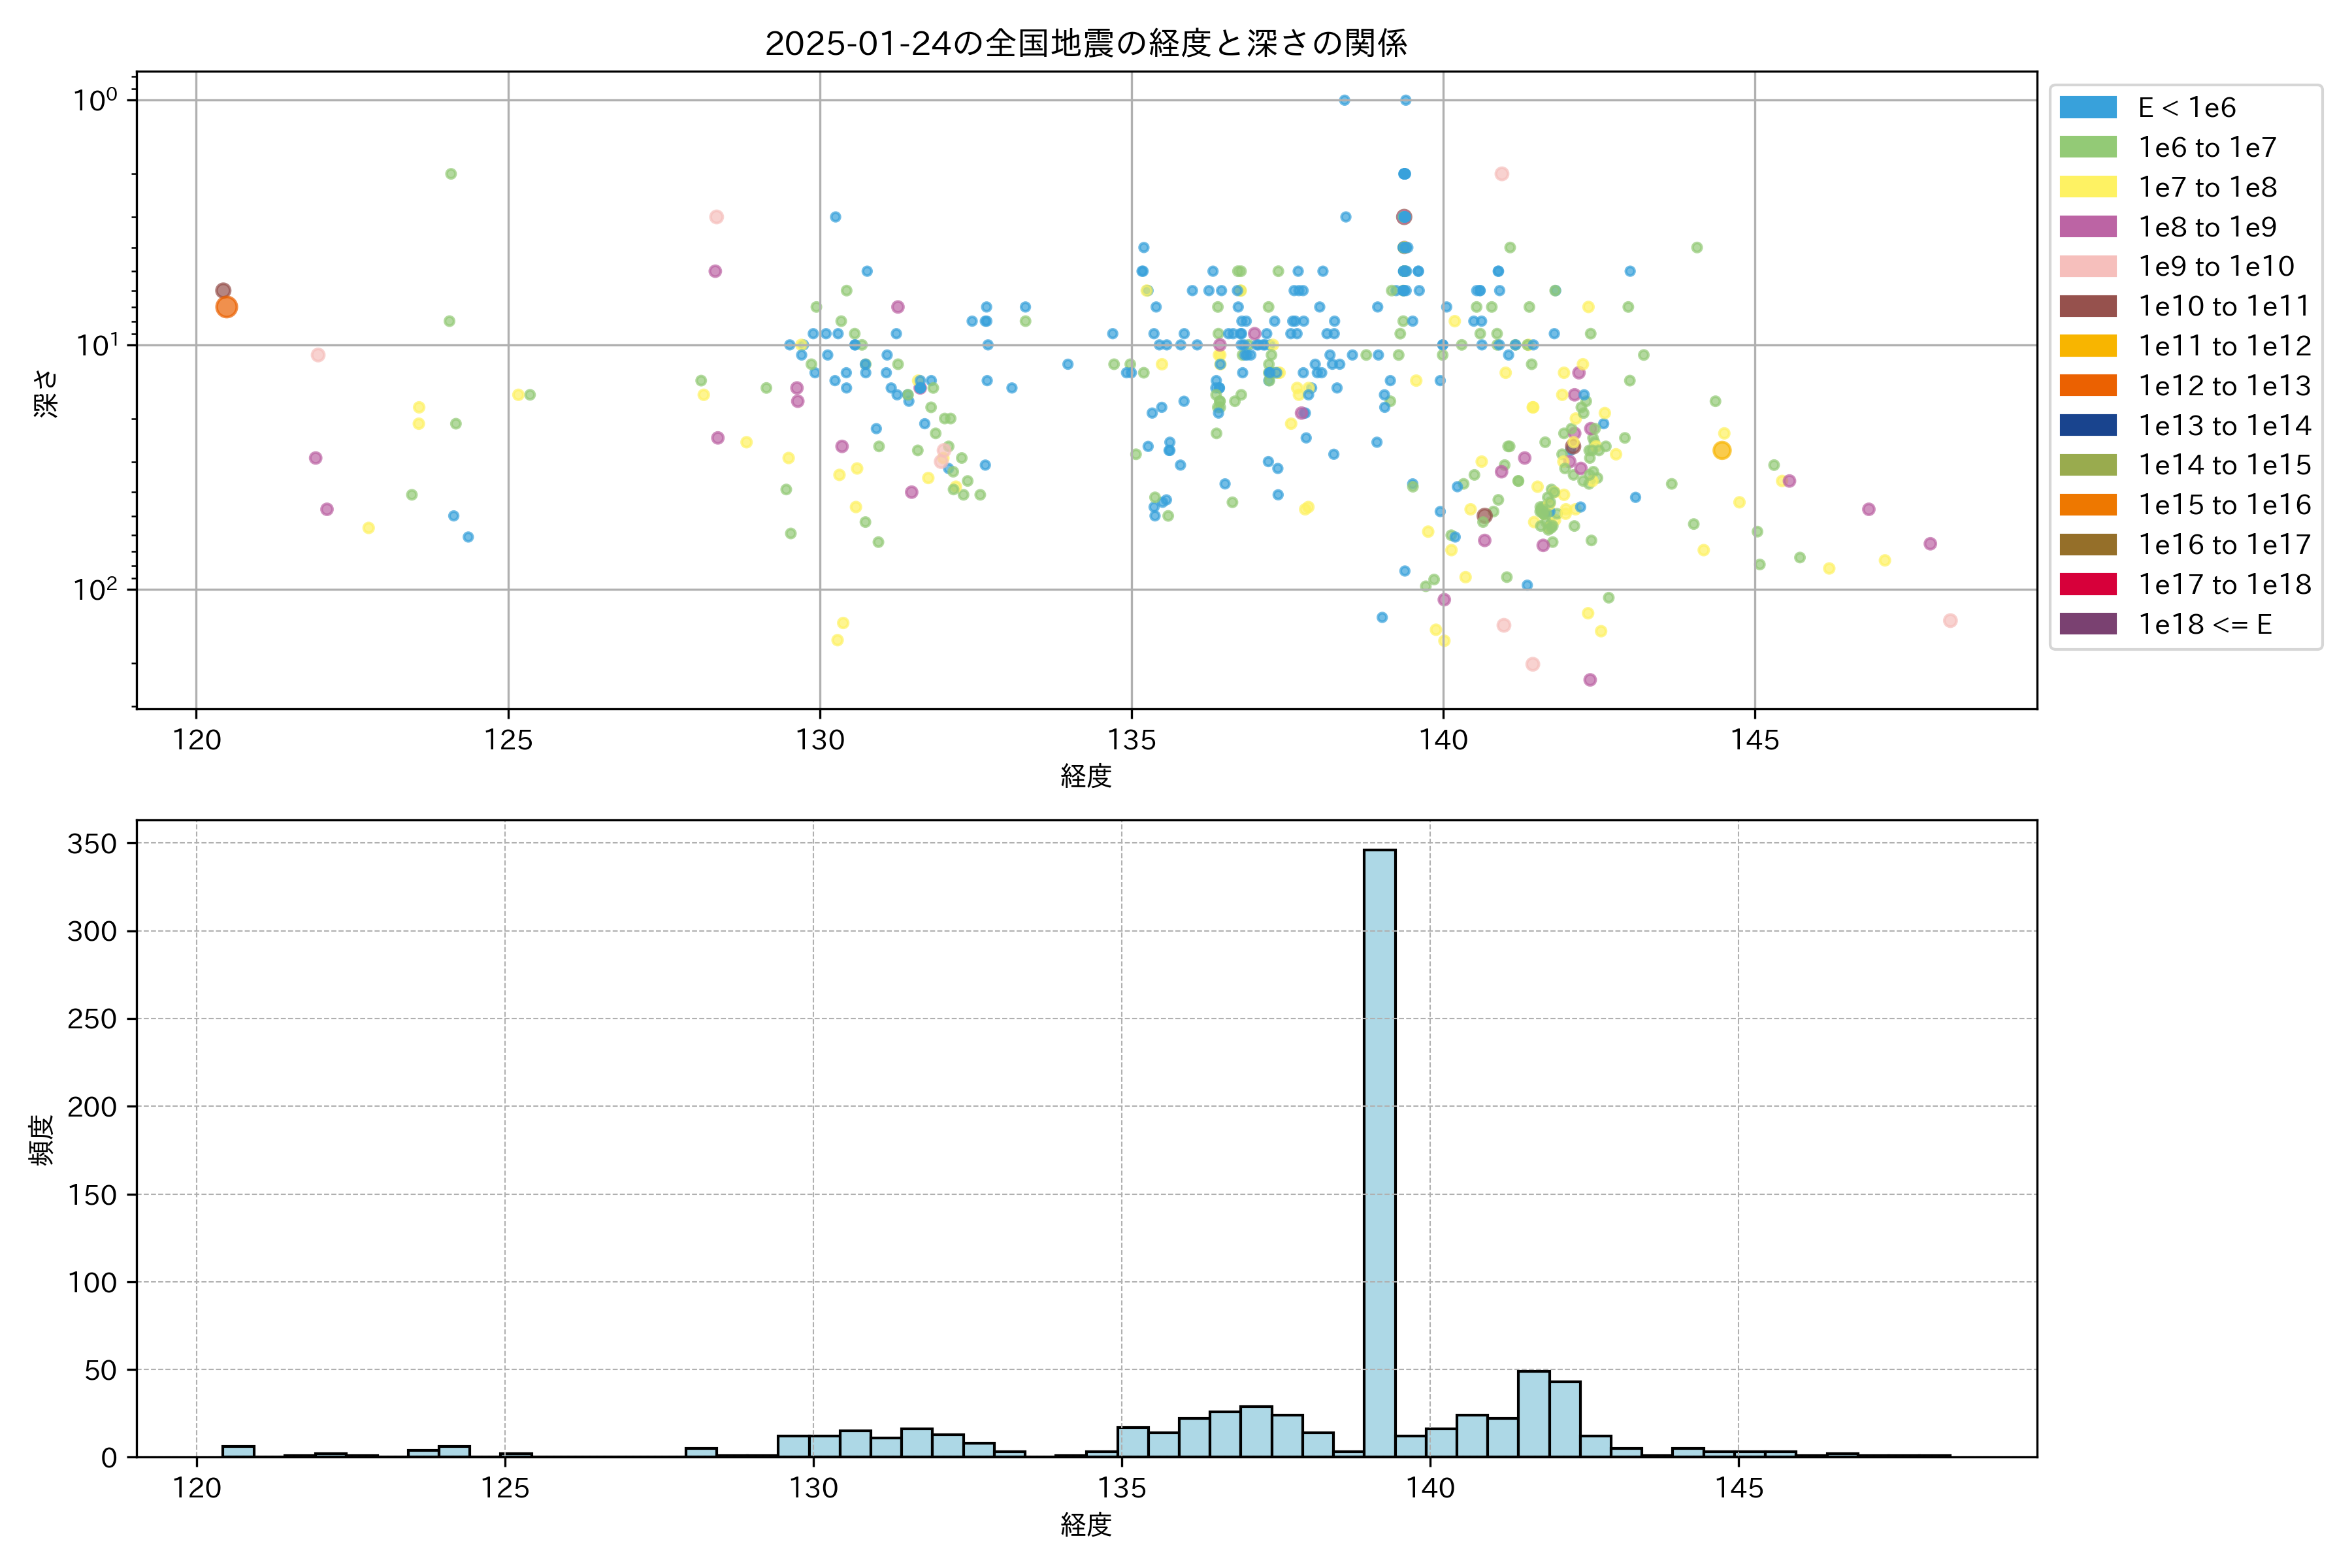Click the '1e18 <= E' legend label
Screen dimensions: 2352x1568
[x=2205, y=624]
